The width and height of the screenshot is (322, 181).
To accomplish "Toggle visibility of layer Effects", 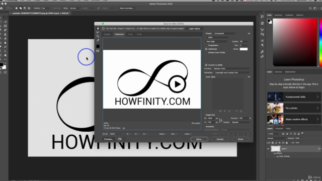I will [275, 153].
